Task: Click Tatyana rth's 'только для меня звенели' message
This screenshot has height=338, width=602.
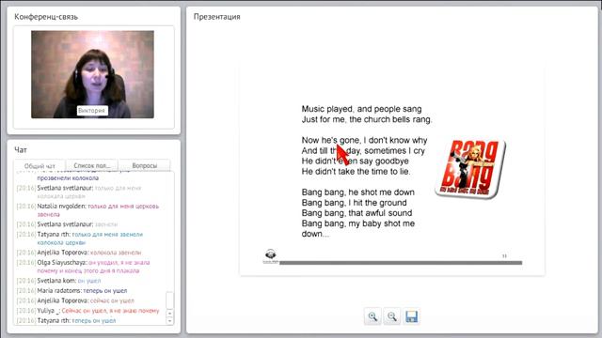Action: 80,238
